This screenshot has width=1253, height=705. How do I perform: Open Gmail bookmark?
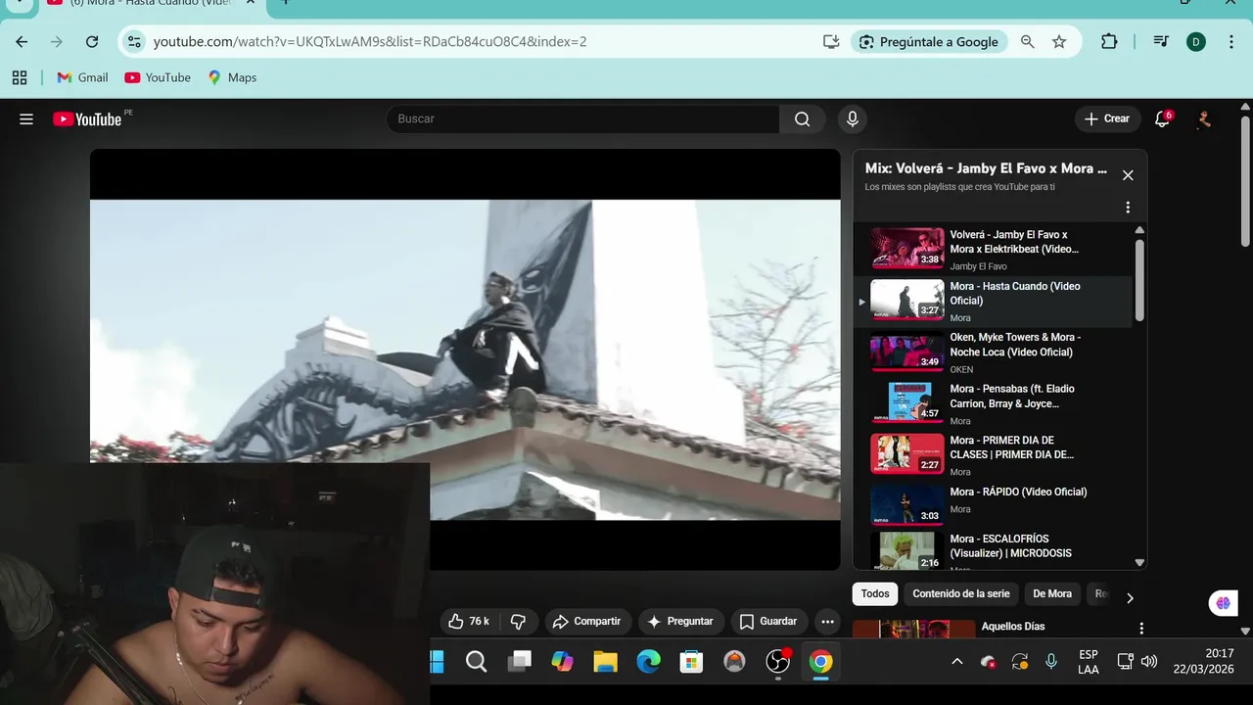(x=82, y=77)
